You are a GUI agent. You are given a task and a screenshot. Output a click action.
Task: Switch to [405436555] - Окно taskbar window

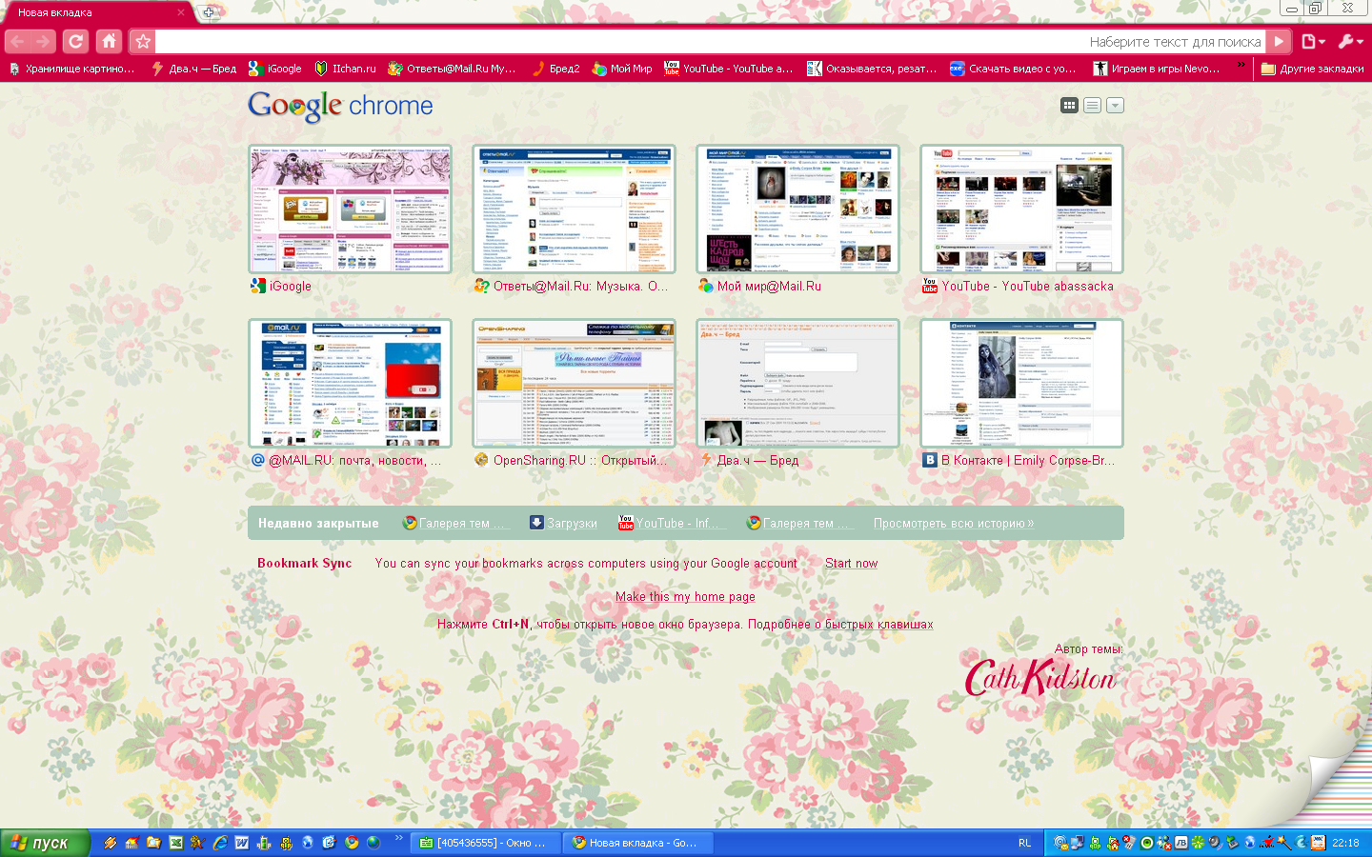coord(484,843)
